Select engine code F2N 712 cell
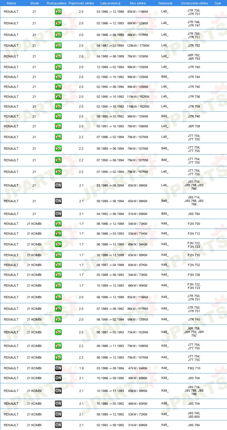 pyautogui.click(x=194, y=234)
